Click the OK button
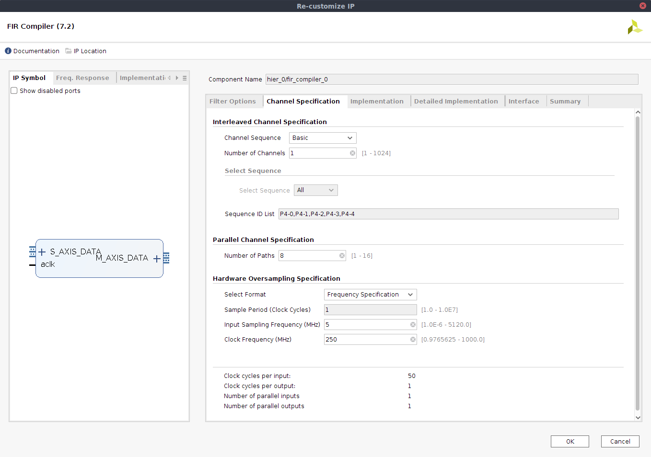The image size is (651, 457). (570, 442)
